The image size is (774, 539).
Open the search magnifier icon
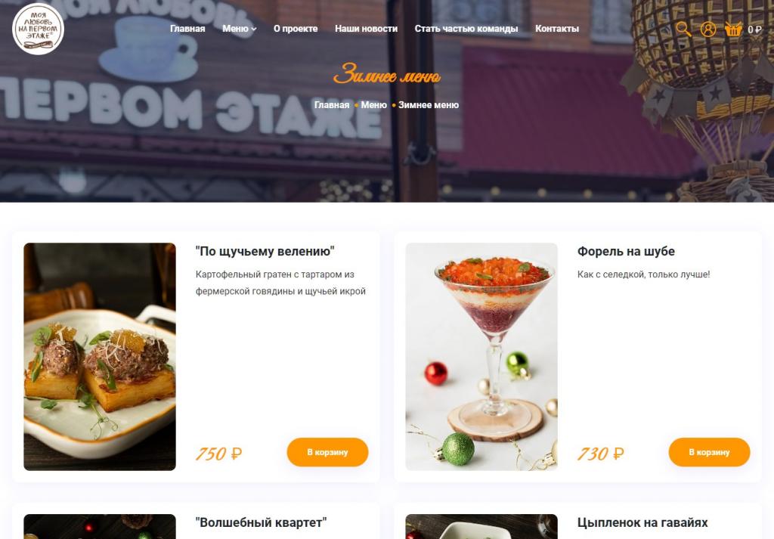[683, 29]
